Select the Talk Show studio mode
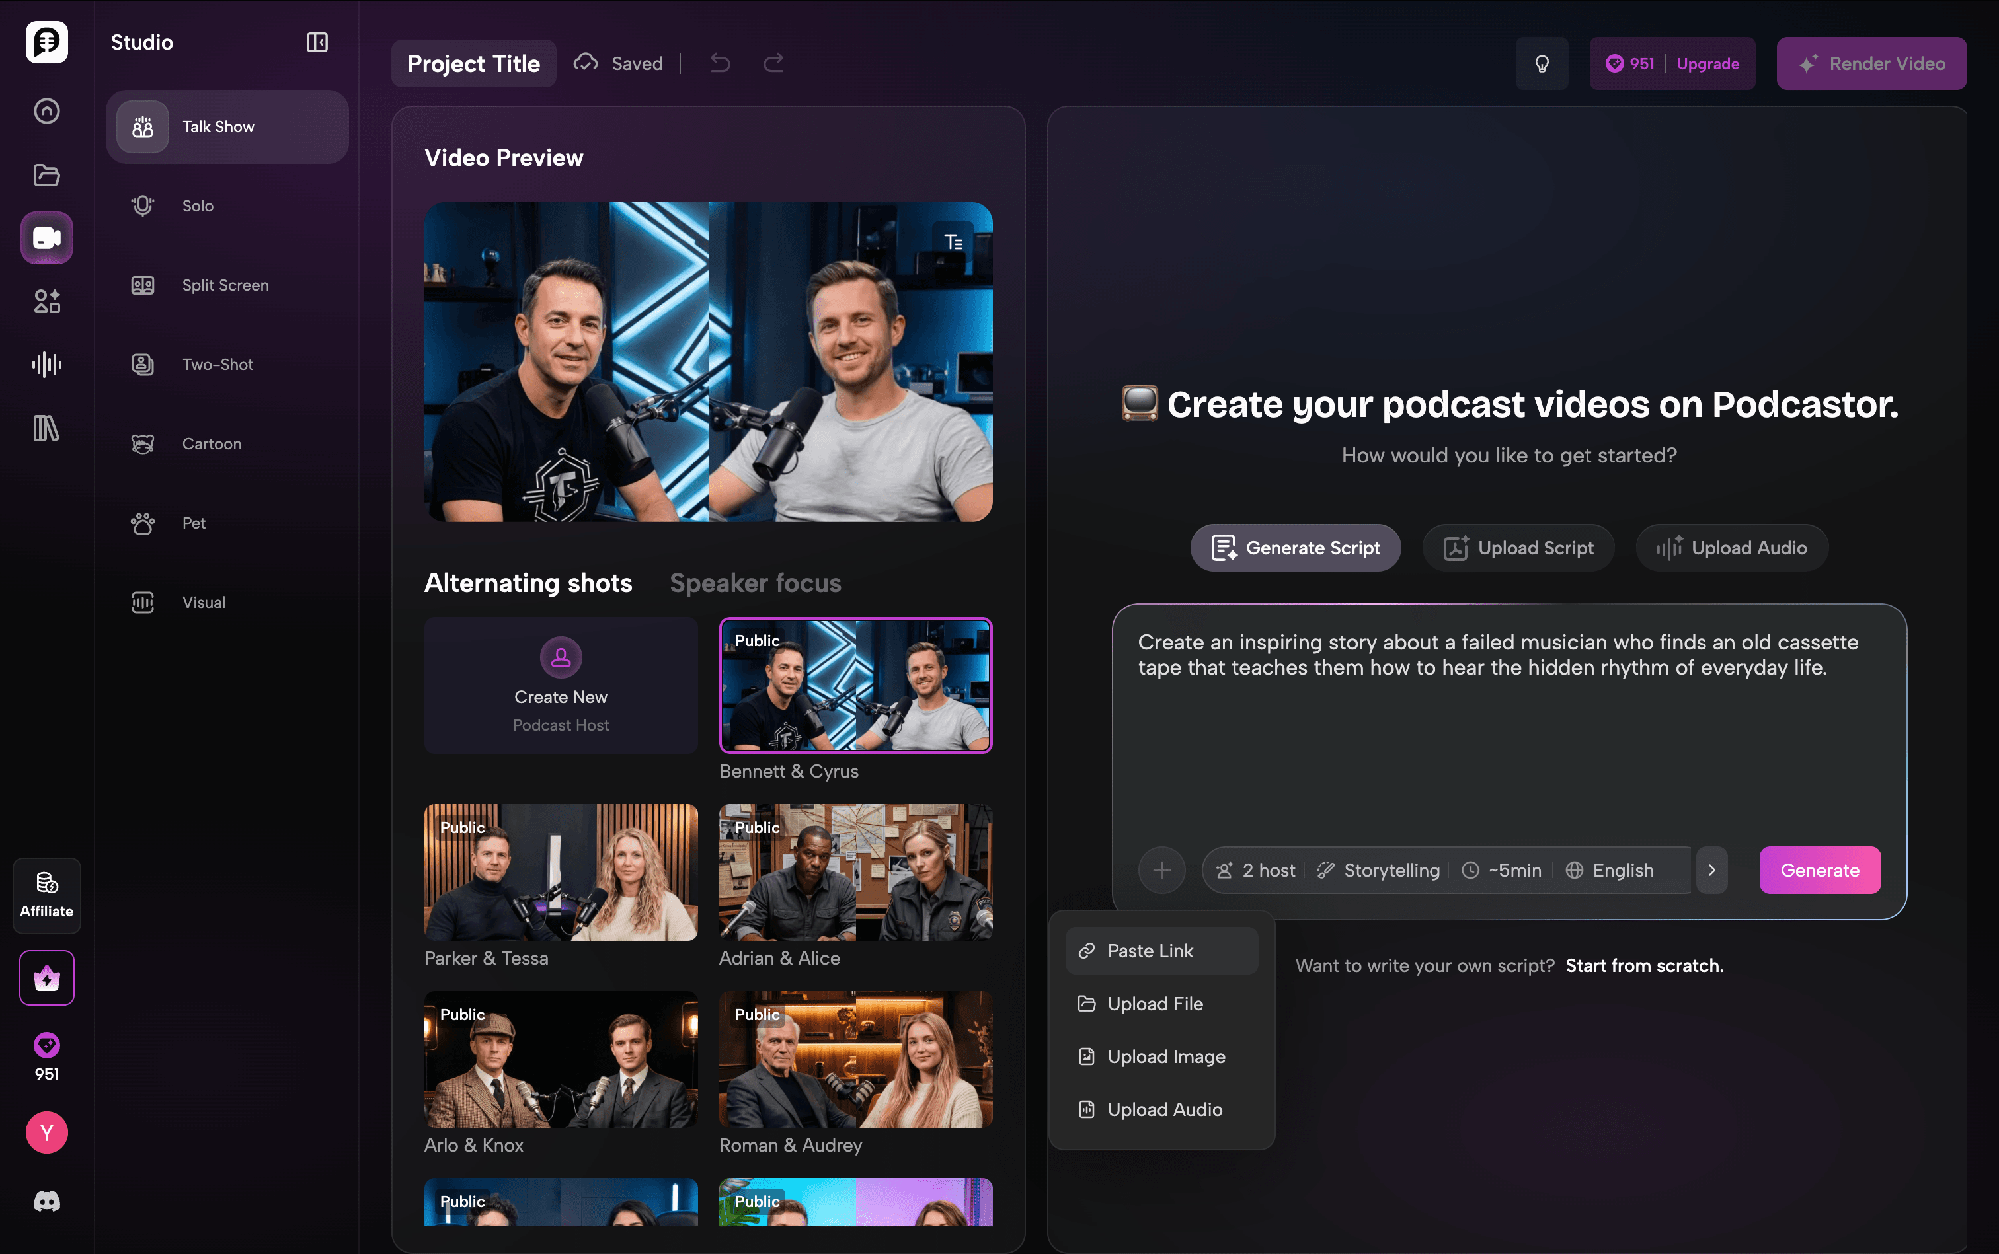This screenshot has height=1254, width=1999. coord(227,127)
